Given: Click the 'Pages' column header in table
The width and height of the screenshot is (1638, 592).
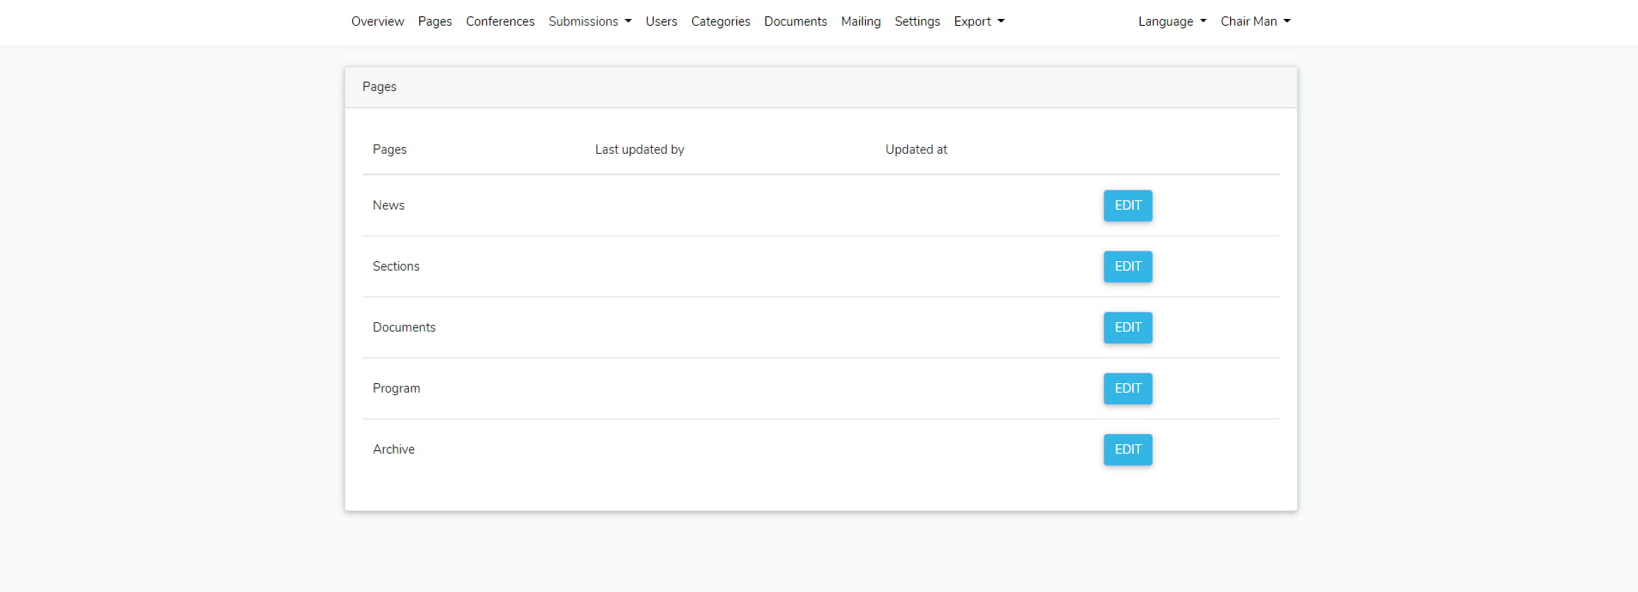Looking at the screenshot, I should (x=389, y=150).
